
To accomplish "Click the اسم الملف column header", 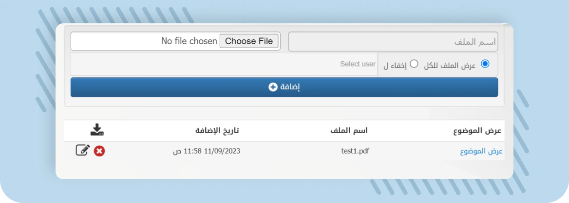I will coord(350,131).
